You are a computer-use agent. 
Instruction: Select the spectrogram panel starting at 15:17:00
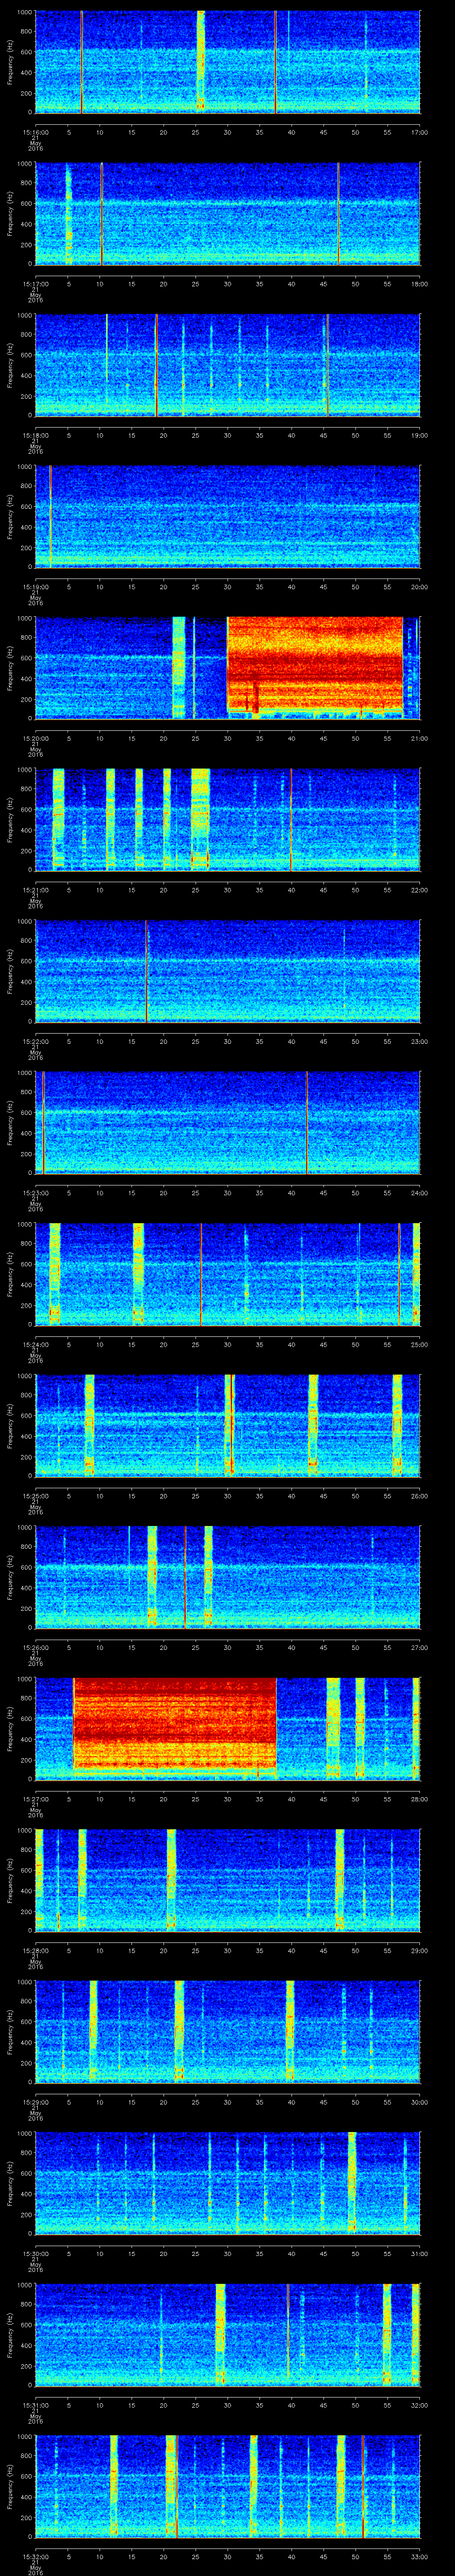point(228,214)
